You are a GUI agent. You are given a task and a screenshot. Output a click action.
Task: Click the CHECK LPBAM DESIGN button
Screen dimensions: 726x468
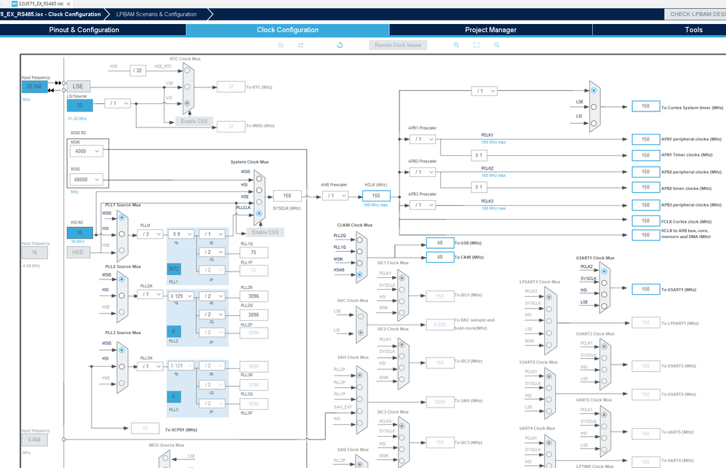696,14
